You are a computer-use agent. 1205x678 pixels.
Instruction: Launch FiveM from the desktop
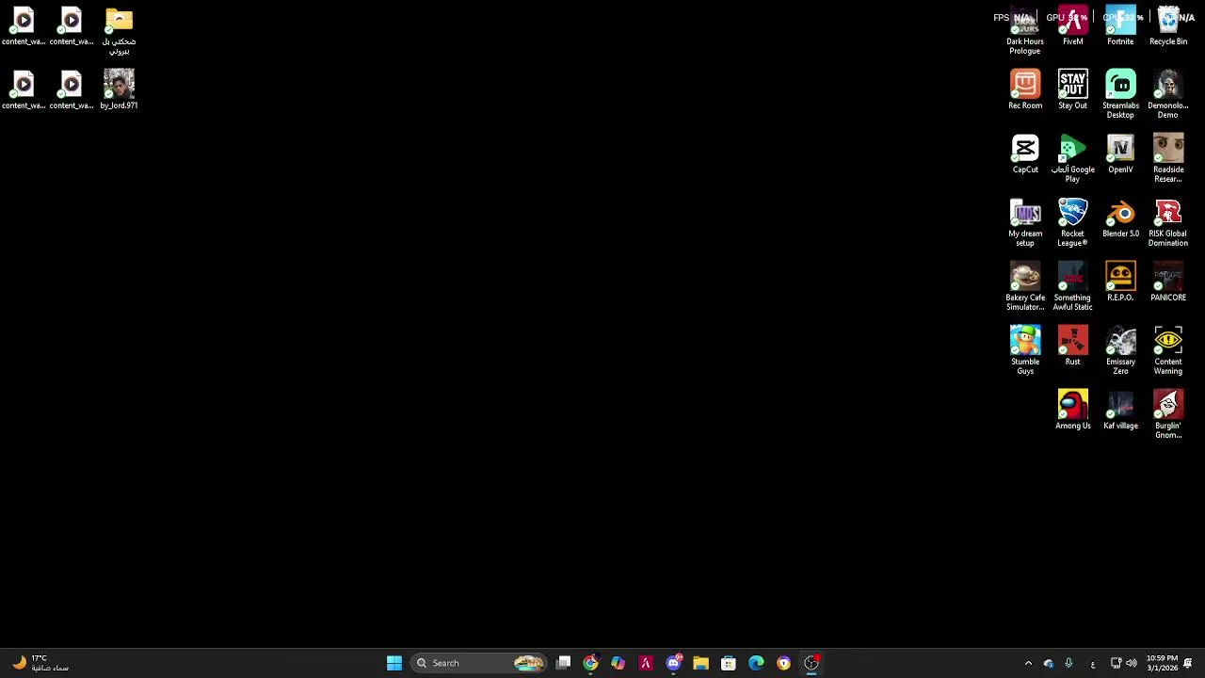click(1072, 26)
